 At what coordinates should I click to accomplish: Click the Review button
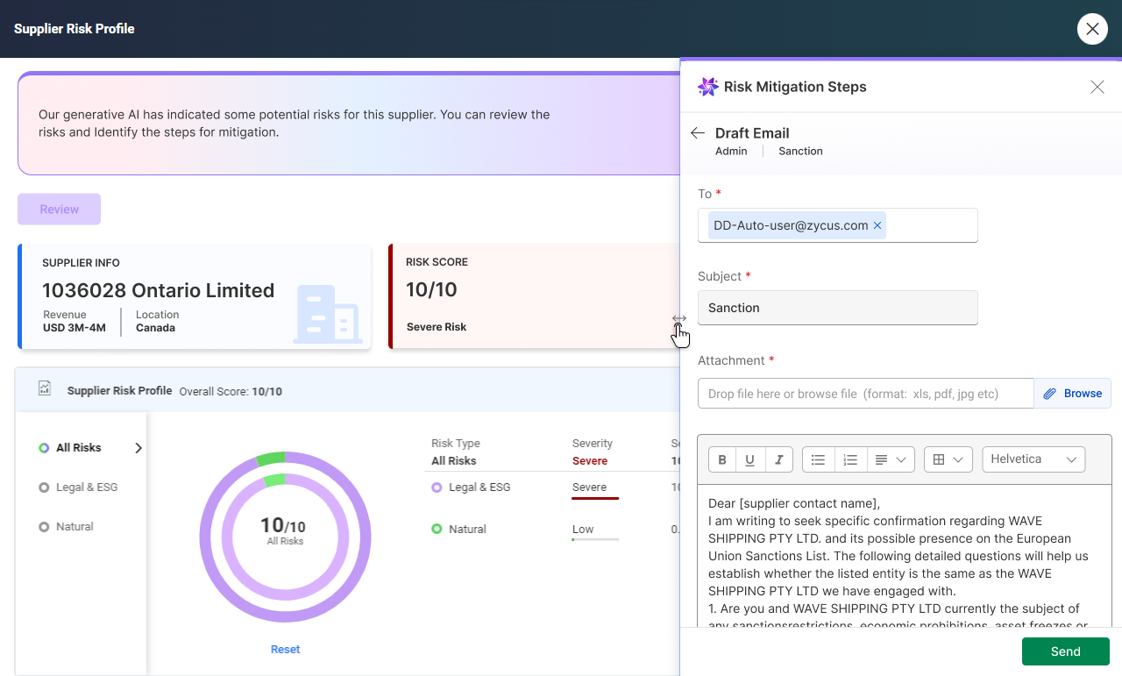60,210
